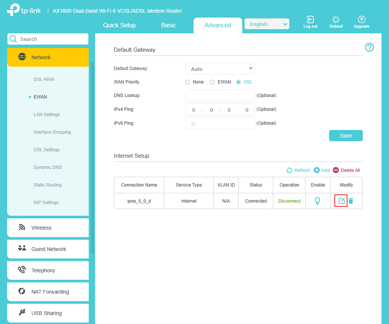This screenshot has height=324, width=389.
Task: Open the DSL-WAN menu item
Action: pos(44,79)
